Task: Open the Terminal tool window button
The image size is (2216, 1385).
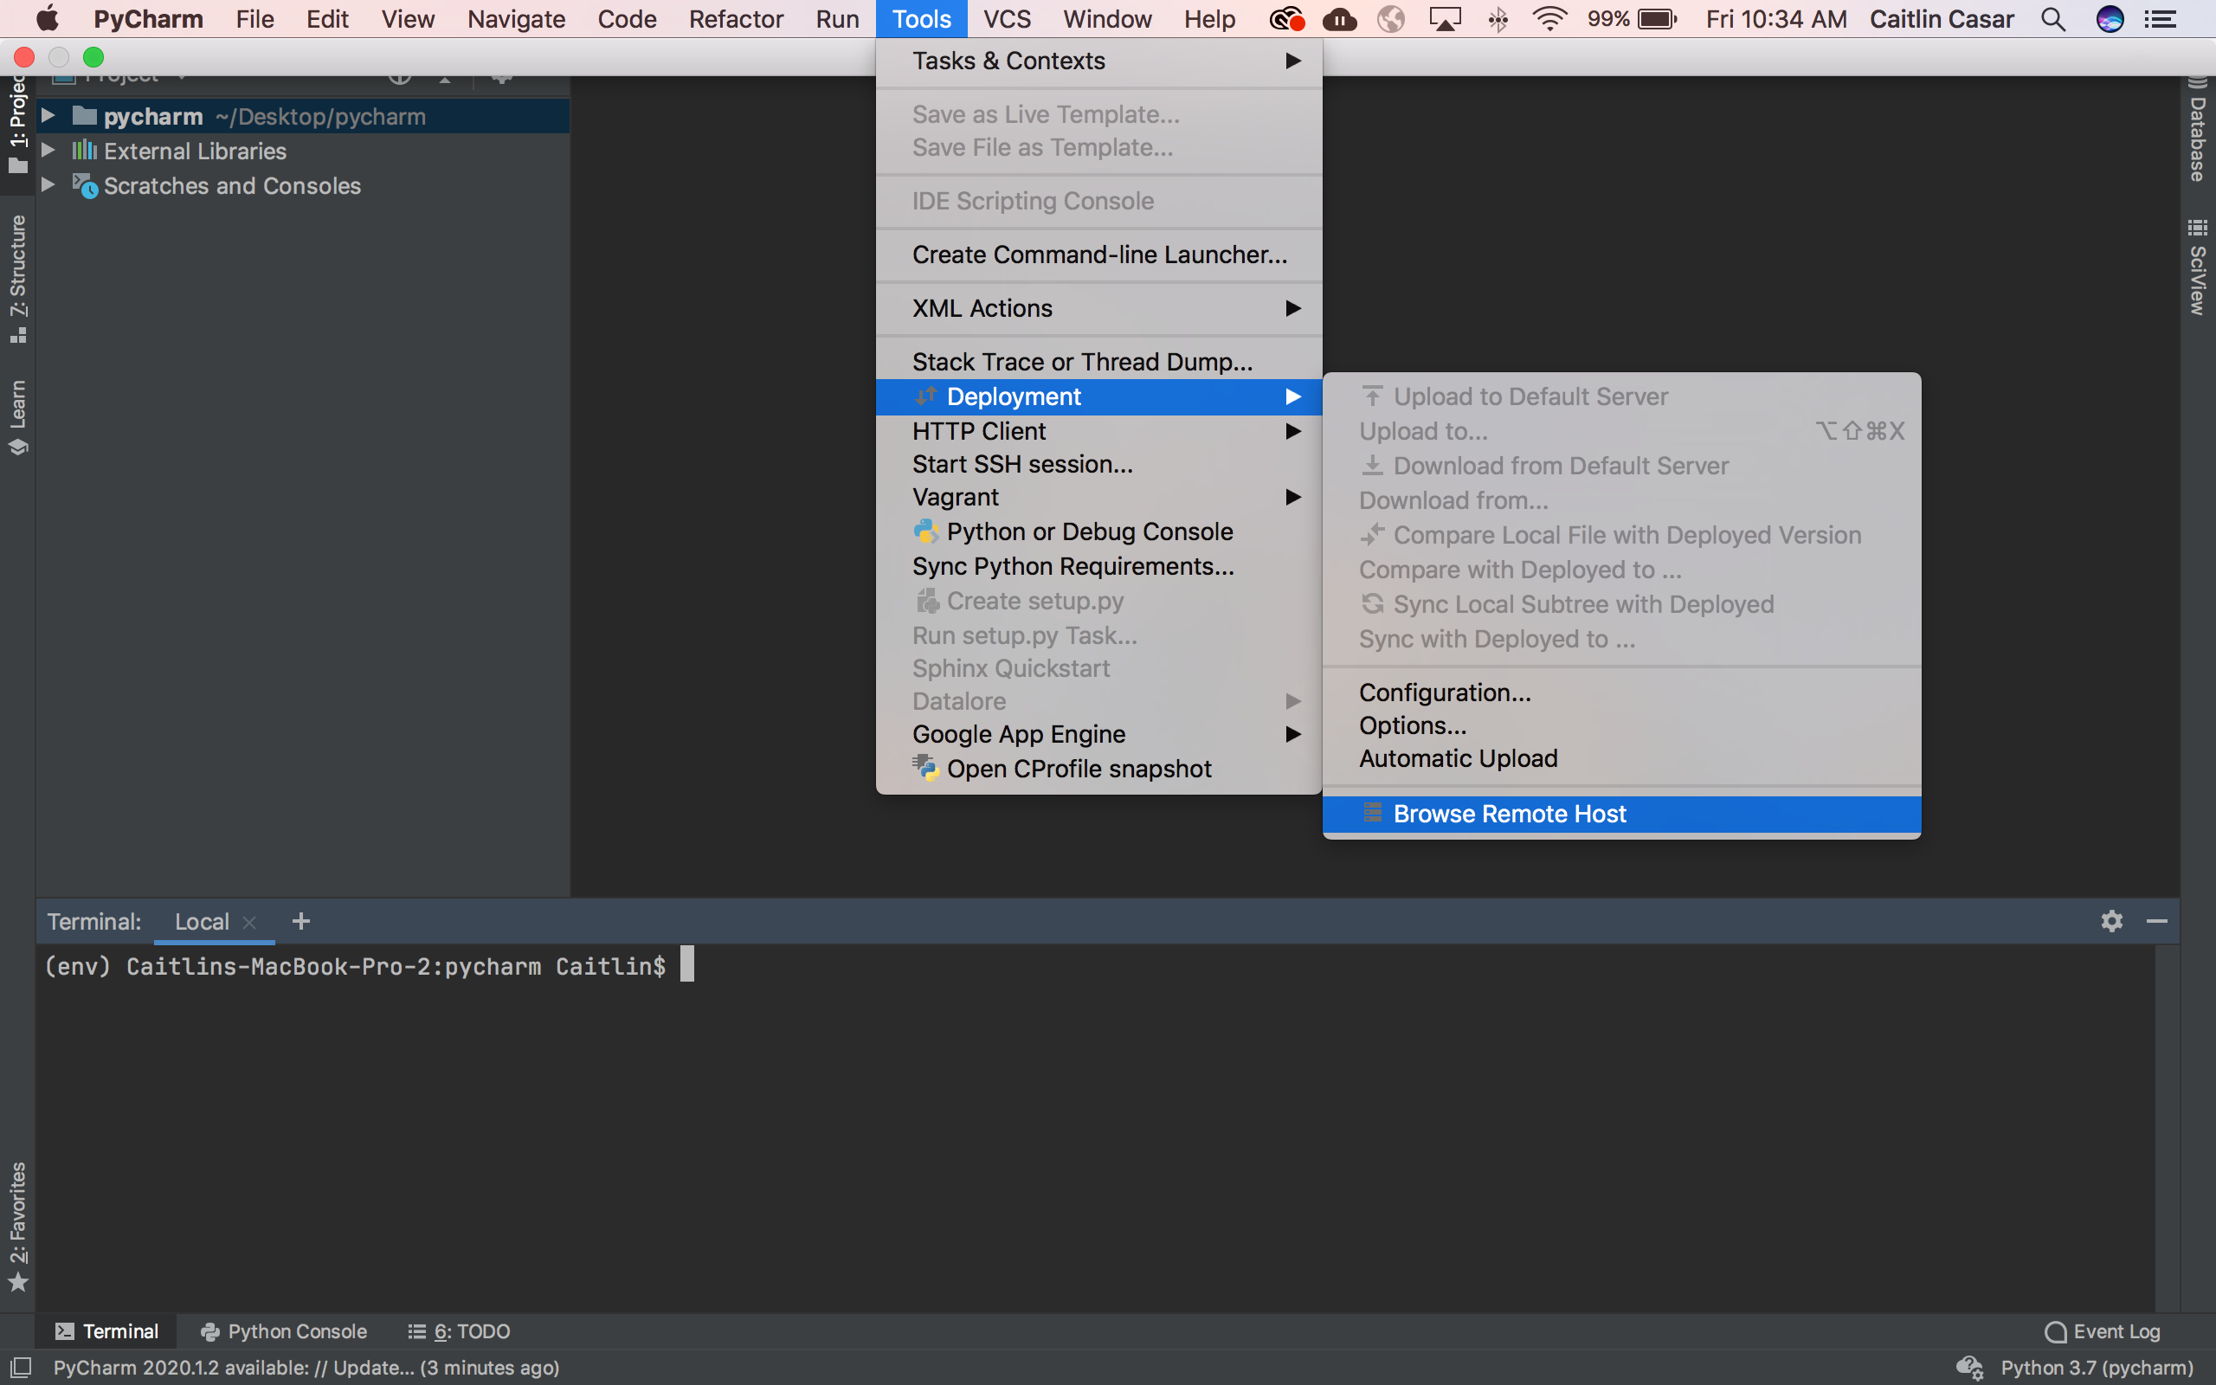Action: (x=107, y=1331)
